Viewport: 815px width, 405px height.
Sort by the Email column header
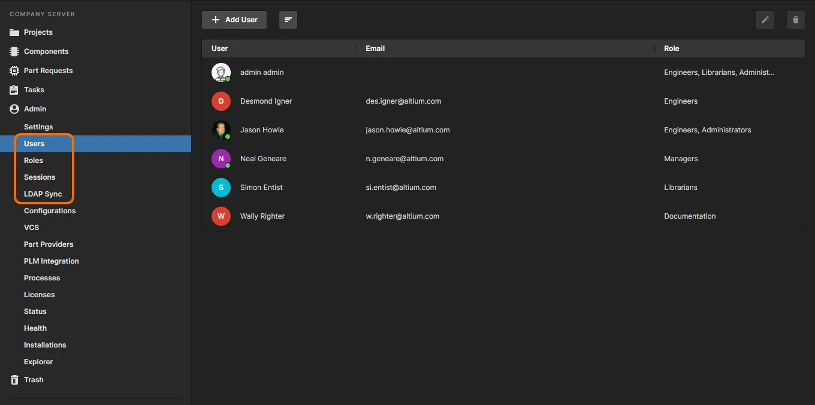click(375, 49)
